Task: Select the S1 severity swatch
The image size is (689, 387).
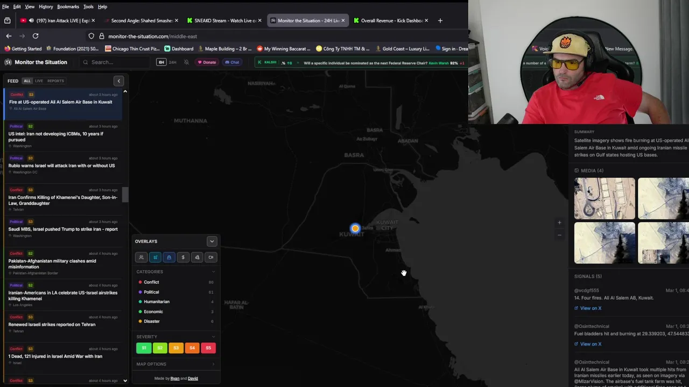Action: click(x=144, y=348)
